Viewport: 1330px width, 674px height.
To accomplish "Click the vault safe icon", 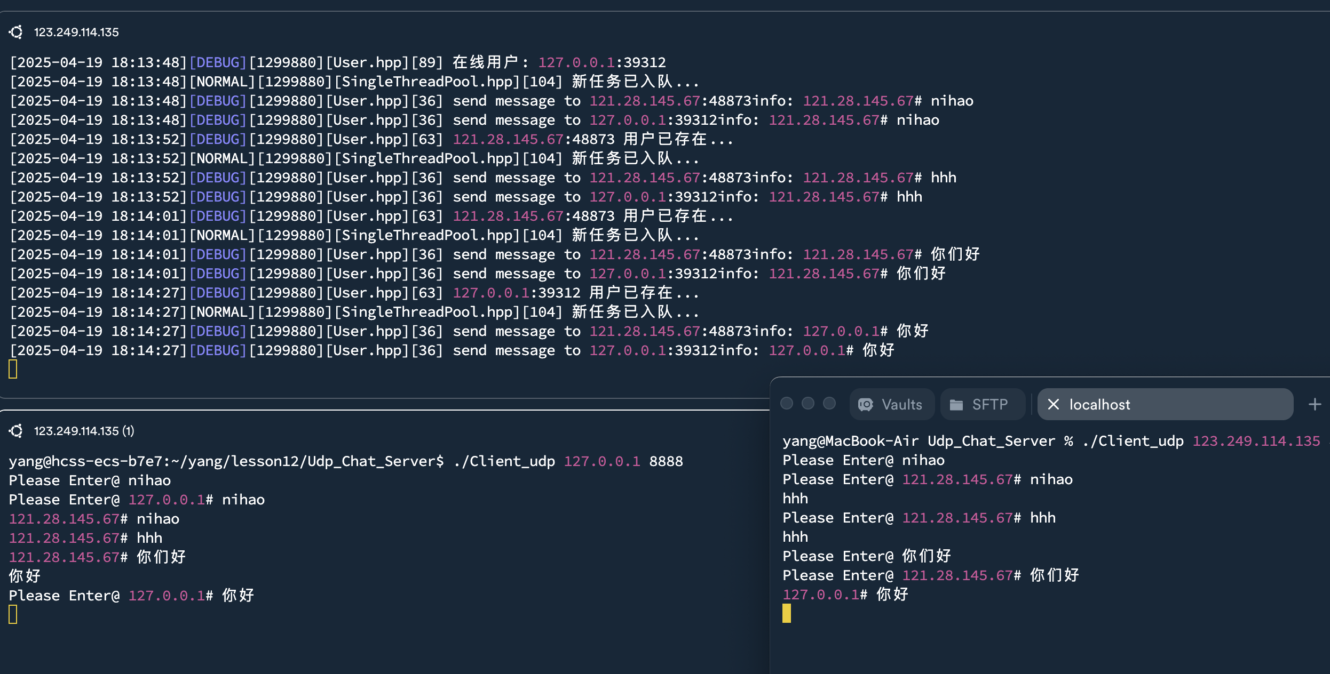I will click(866, 405).
